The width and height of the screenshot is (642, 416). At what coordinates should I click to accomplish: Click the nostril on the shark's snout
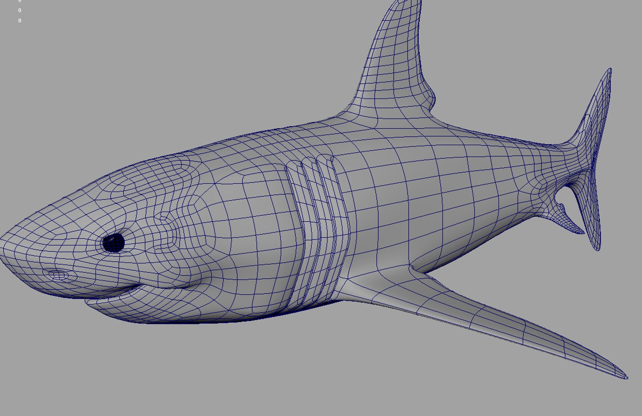(58, 275)
